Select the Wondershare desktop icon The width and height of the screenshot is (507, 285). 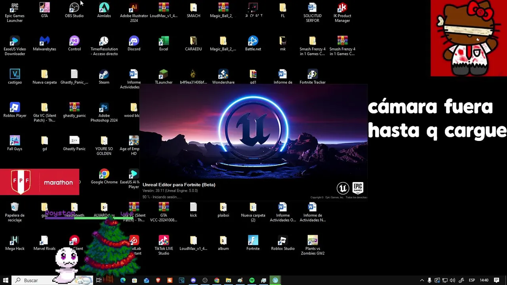coord(223,77)
